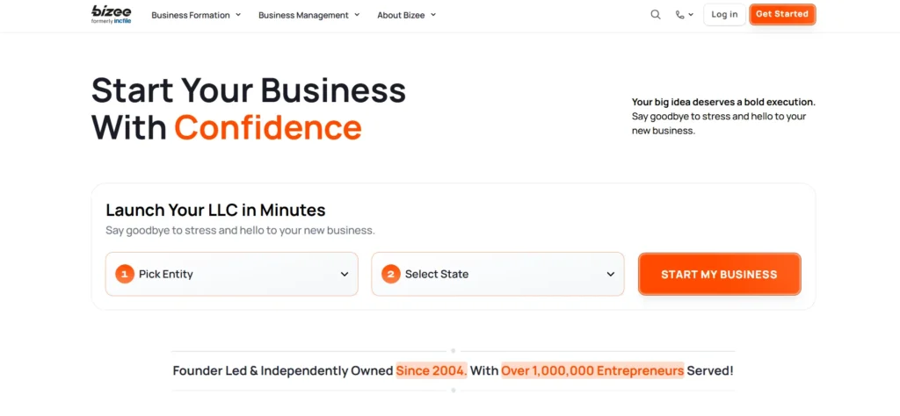
Task: Click the orange number 2 badge
Action: coord(390,274)
